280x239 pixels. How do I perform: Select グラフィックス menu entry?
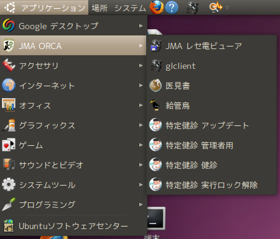pyautogui.click(x=73, y=125)
